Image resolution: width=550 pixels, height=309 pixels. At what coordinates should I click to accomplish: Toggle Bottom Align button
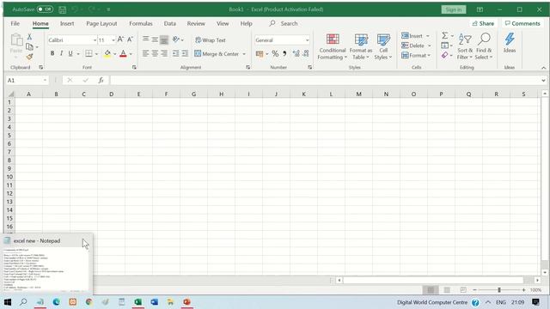point(164,39)
